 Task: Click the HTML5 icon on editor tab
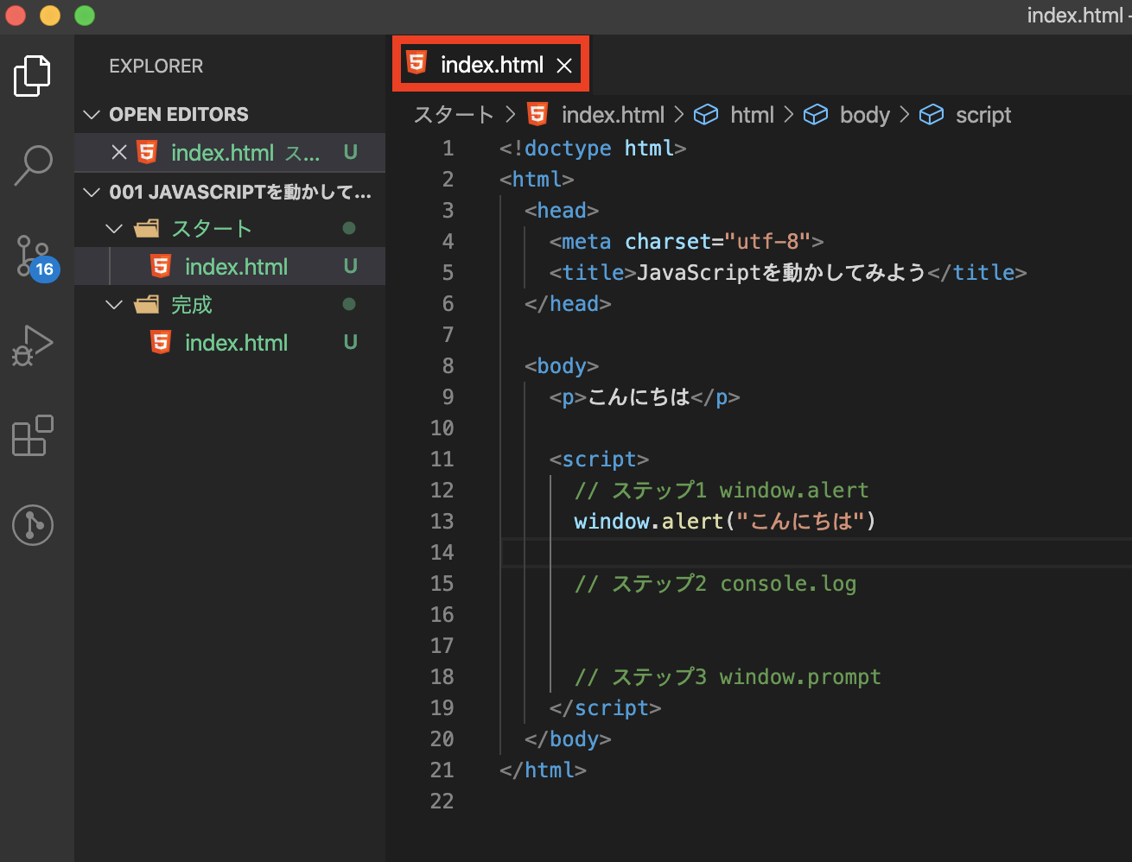tap(417, 62)
